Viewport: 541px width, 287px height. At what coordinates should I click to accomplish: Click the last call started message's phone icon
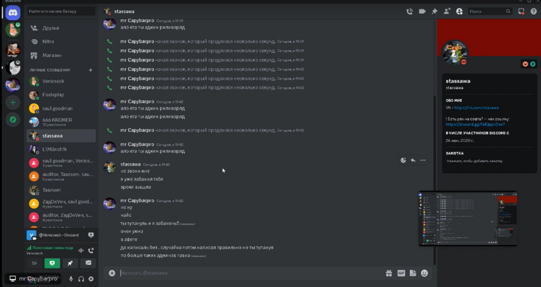(x=109, y=131)
